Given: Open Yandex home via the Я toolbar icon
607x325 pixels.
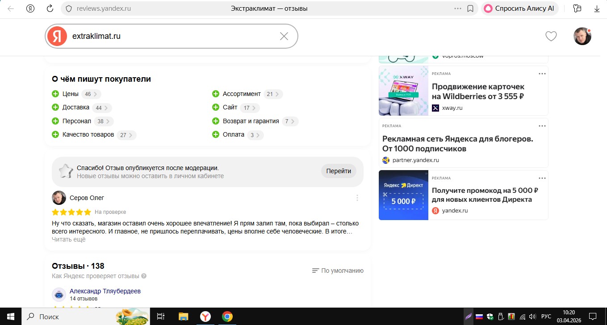Looking at the screenshot, I should tap(30, 8).
